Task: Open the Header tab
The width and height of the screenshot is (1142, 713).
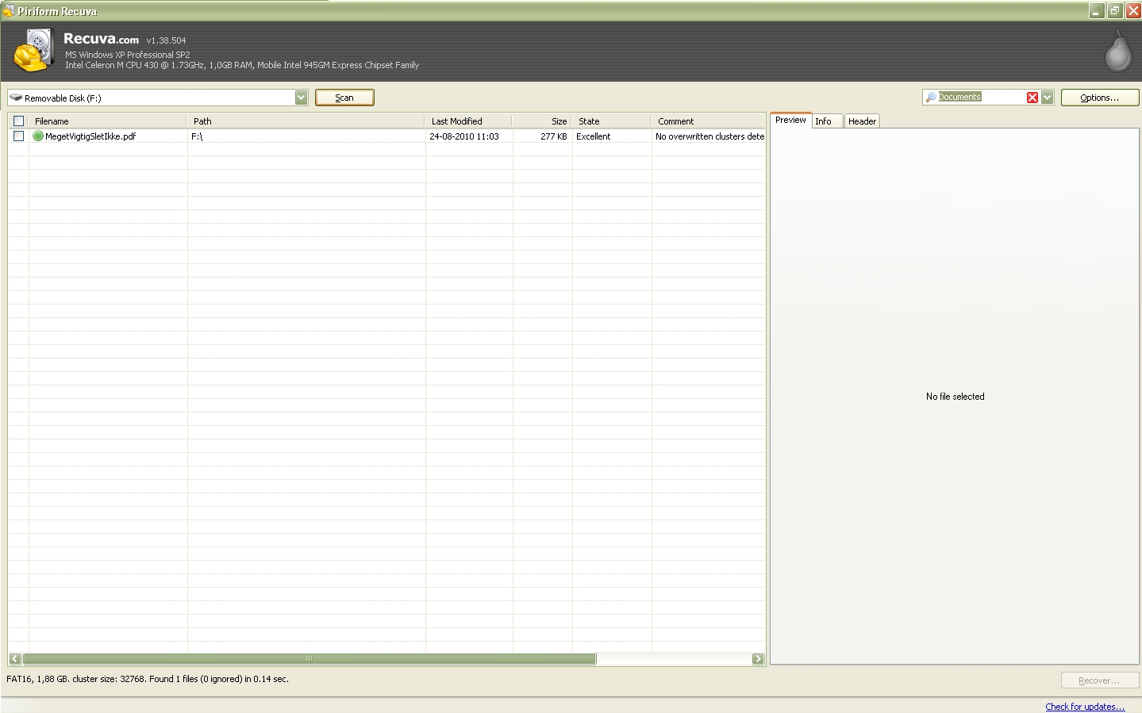Action: click(x=862, y=121)
